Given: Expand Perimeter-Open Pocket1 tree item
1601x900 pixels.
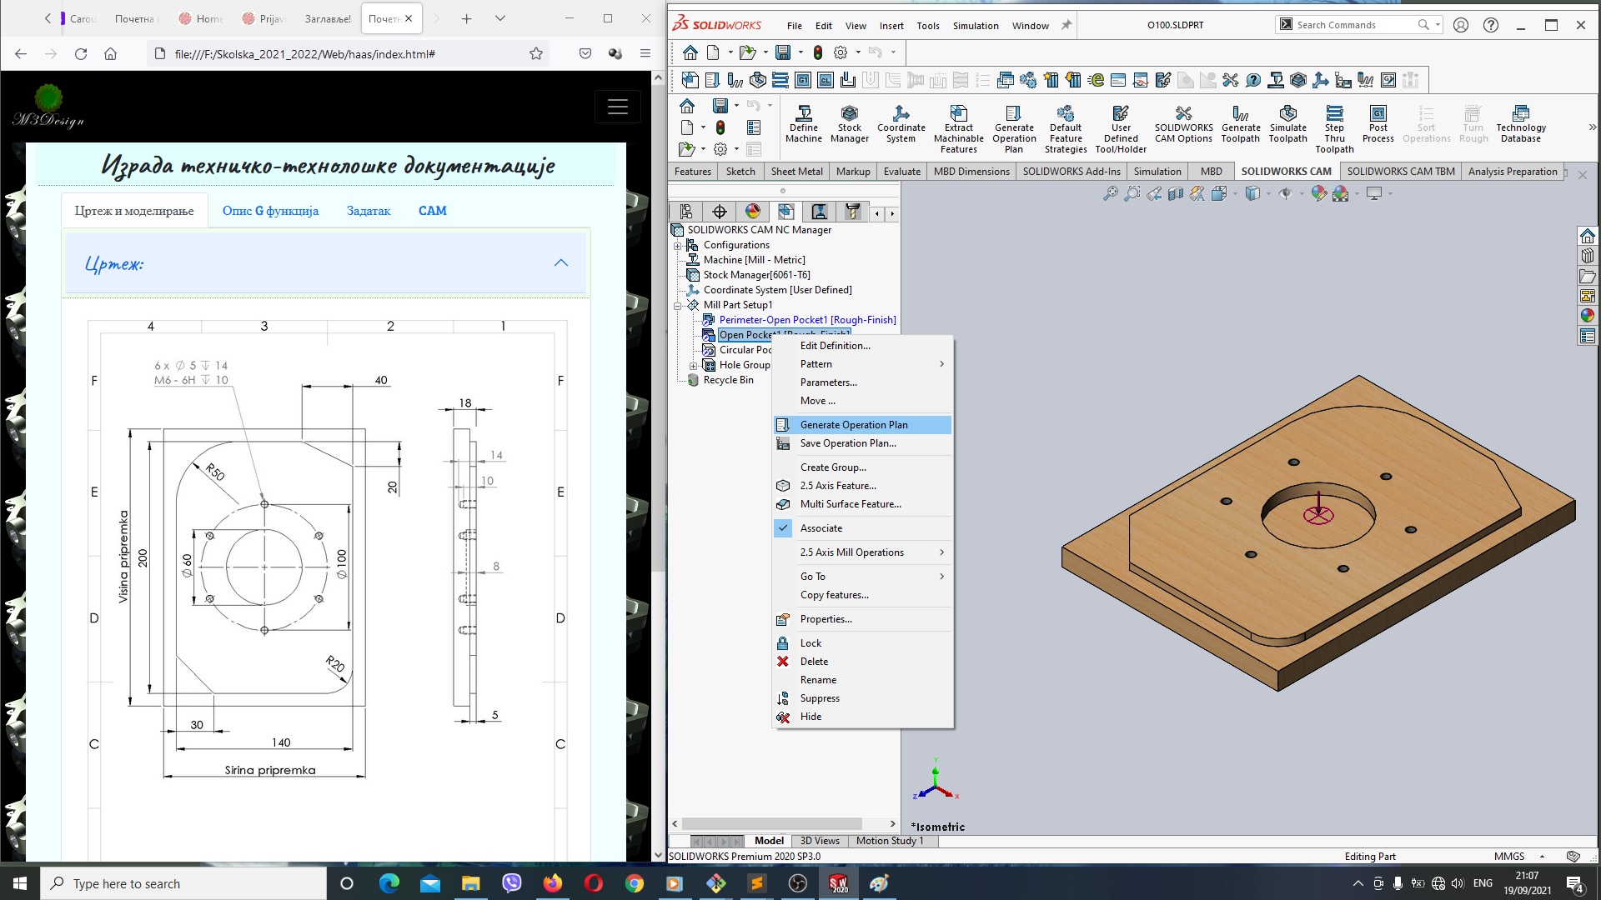Looking at the screenshot, I should [691, 318].
